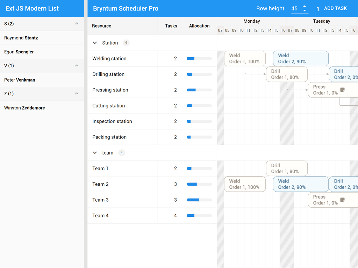The image size is (358, 268).
Task: Select the Weld Order 2, 90% task on Welding station
Action: click(301, 59)
